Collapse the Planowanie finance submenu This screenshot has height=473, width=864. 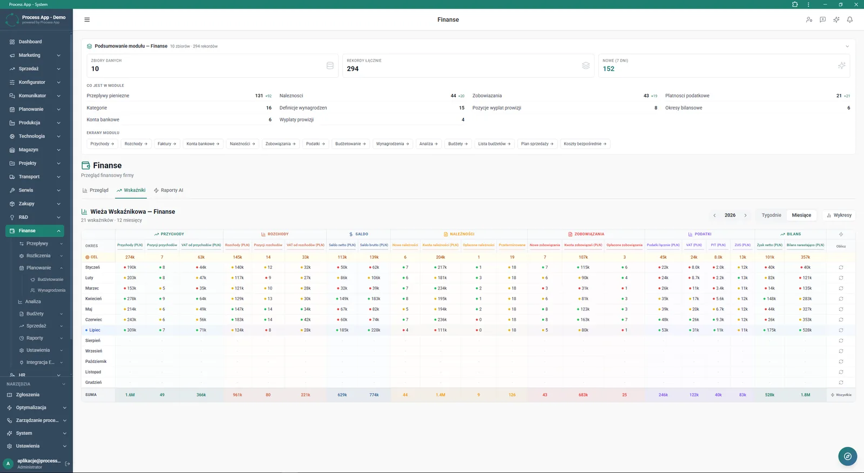coord(40,268)
